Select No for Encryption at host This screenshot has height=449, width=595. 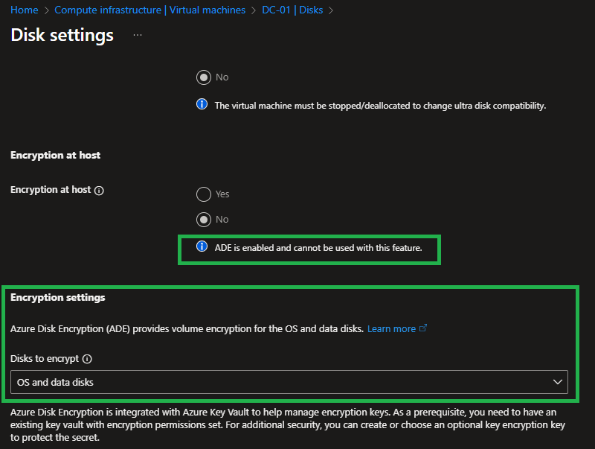(x=203, y=220)
